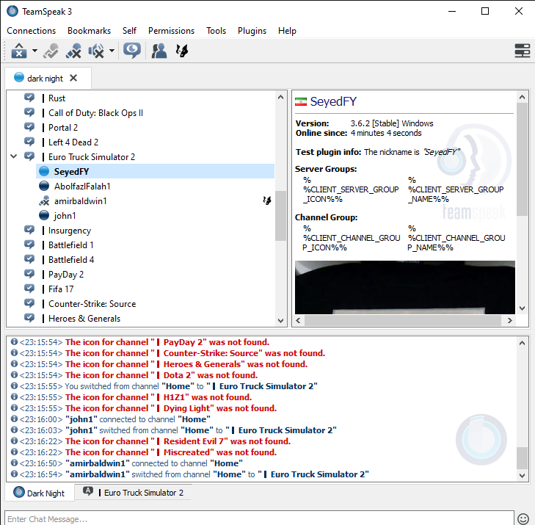Select the Battlefield 4 channel name
Screen dimensions: 535x525
[71, 260]
